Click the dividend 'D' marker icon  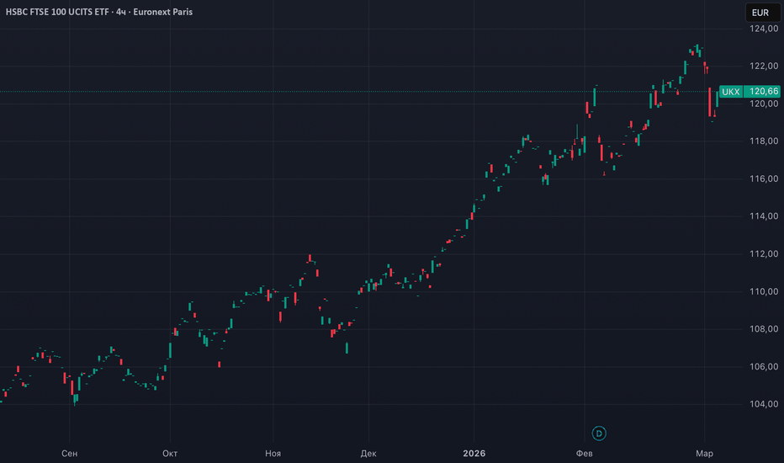pyautogui.click(x=599, y=433)
